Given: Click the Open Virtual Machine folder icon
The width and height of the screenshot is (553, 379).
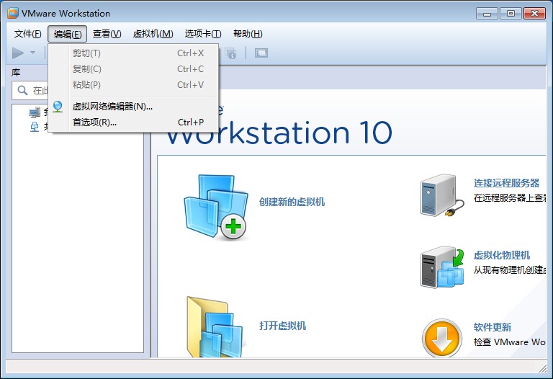Looking at the screenshot, I should pyautogui.click(x=215, y=327).
